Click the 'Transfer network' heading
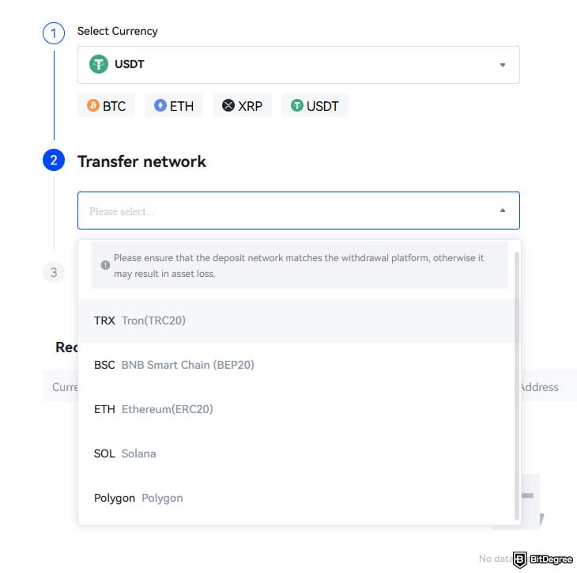The height and width of the screenshot is (573, 577). [141, 161]
